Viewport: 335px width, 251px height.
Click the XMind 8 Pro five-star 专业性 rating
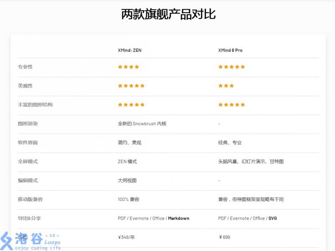click(232, 67)
